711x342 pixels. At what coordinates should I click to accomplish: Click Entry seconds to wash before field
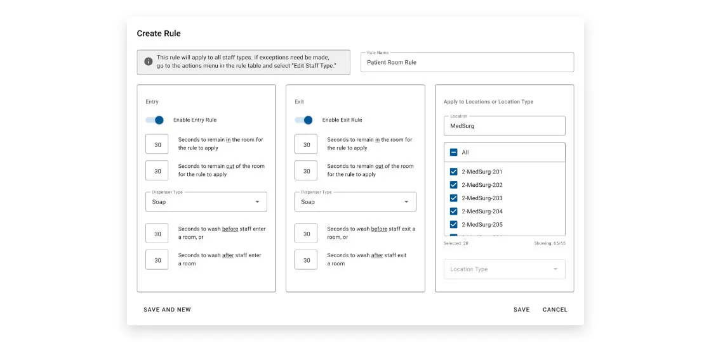(157, 234)
